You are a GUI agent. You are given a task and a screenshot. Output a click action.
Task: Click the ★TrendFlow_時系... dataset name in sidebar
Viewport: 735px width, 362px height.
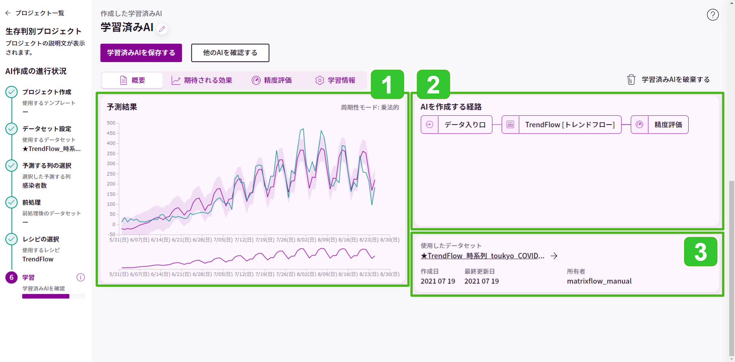(51, 149)
